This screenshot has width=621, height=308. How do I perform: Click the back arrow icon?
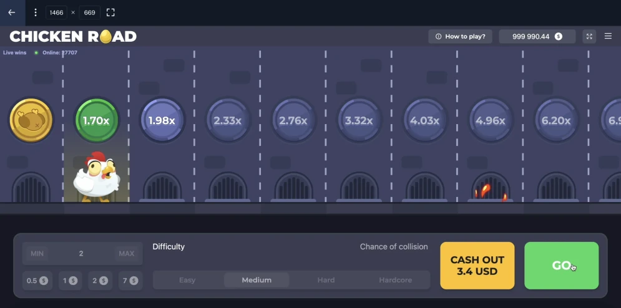(11, 12)
